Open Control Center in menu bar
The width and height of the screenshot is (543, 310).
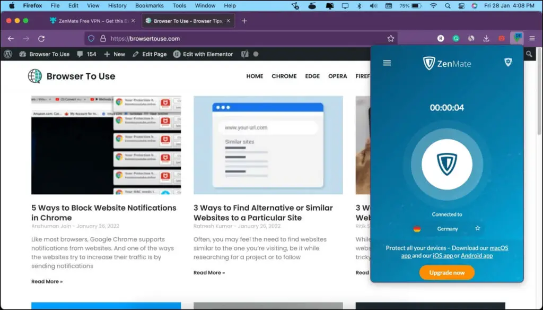click(x=461, y=5)
